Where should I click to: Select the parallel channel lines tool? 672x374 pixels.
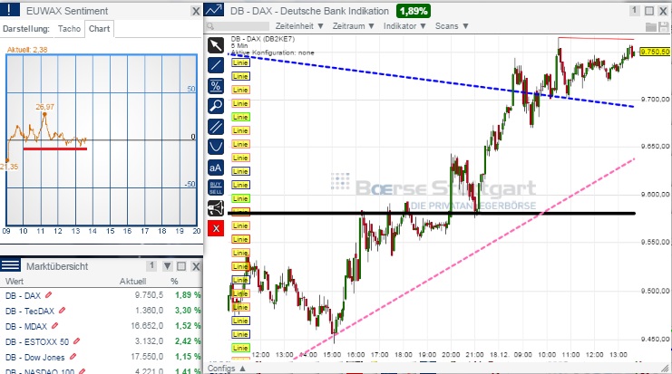216,127
